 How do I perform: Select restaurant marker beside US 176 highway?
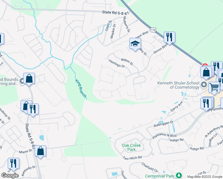169,38
